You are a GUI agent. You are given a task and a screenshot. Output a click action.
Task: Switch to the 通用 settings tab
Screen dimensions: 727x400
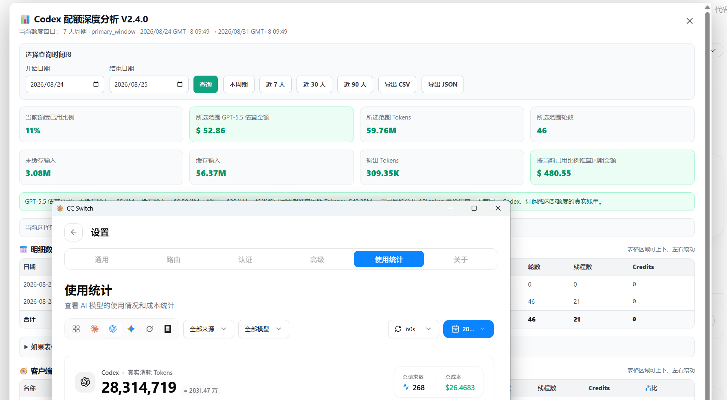tap(101, 259)
